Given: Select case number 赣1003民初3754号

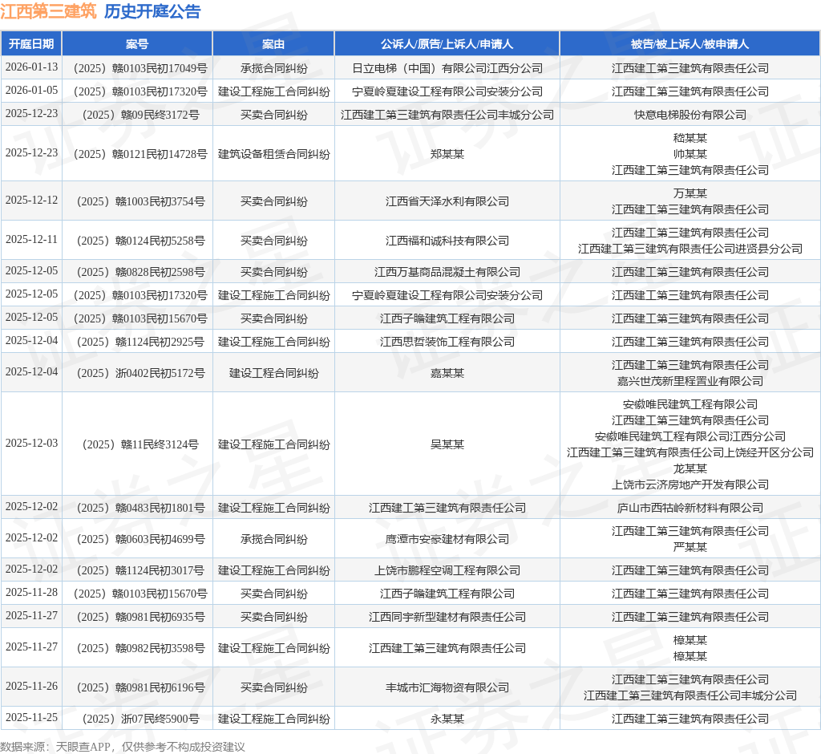Looking at the screenshot, I should (x=140, y=201).
